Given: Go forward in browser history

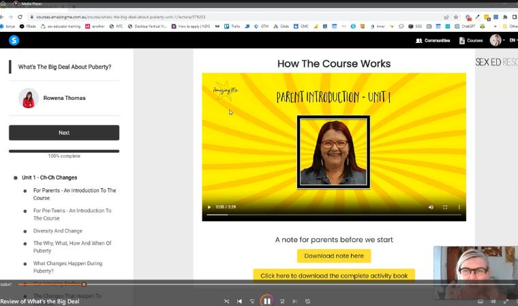Looking at the screenshot, I should tap(11, 17).
